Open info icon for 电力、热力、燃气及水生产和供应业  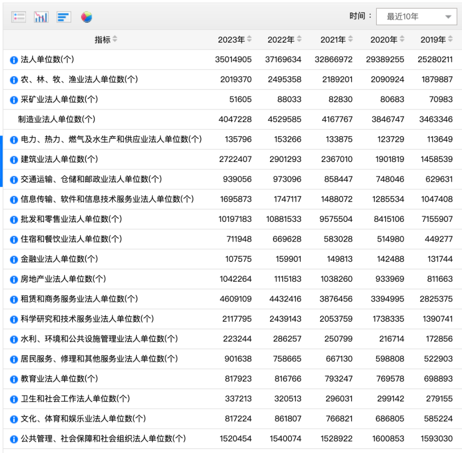[14, 139]
